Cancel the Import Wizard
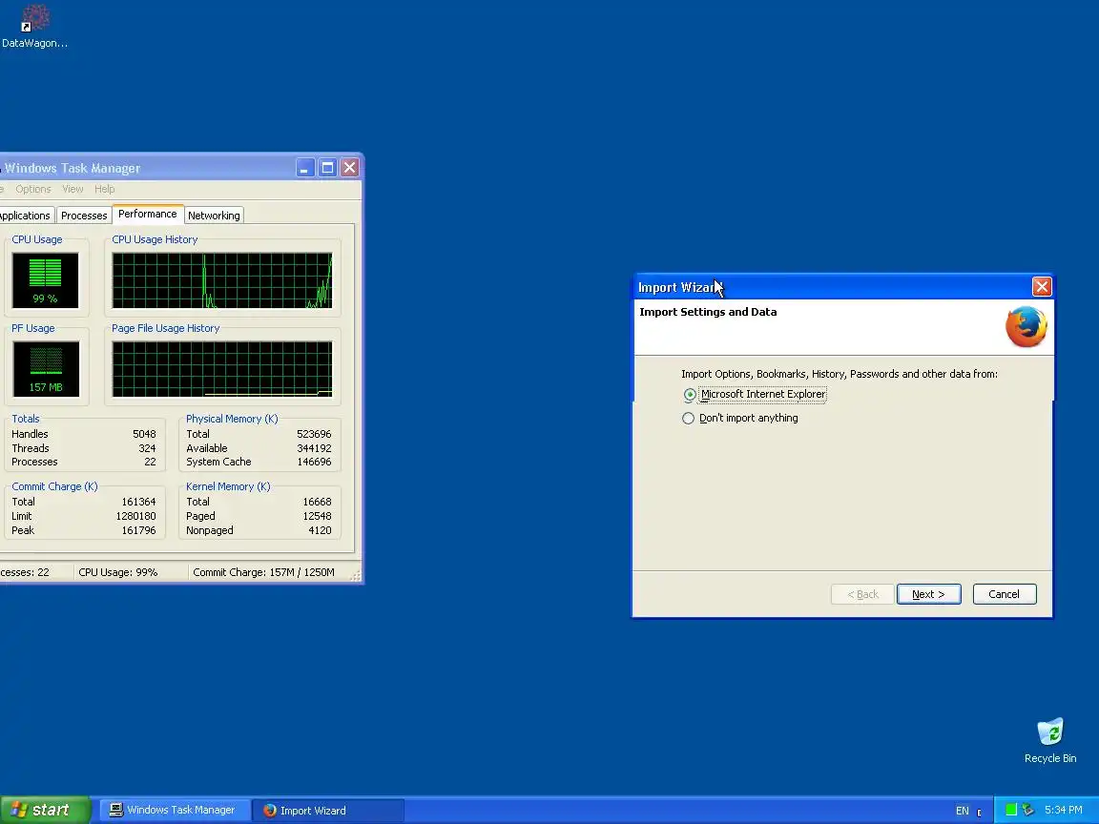The image size is (1099, 824). pyautogui.click(x=1005, y=594)
